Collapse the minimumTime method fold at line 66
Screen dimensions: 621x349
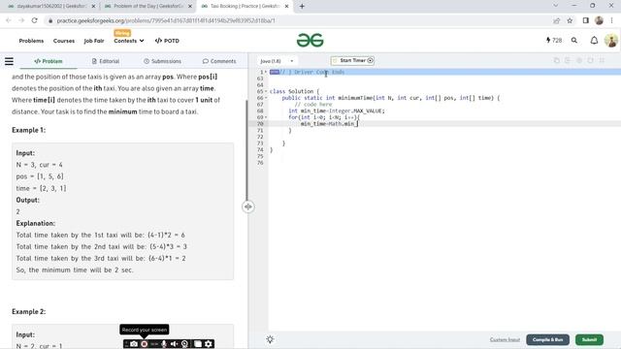266,98
